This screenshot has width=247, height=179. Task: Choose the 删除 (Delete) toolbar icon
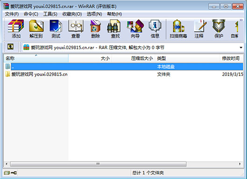coord(95,29)
